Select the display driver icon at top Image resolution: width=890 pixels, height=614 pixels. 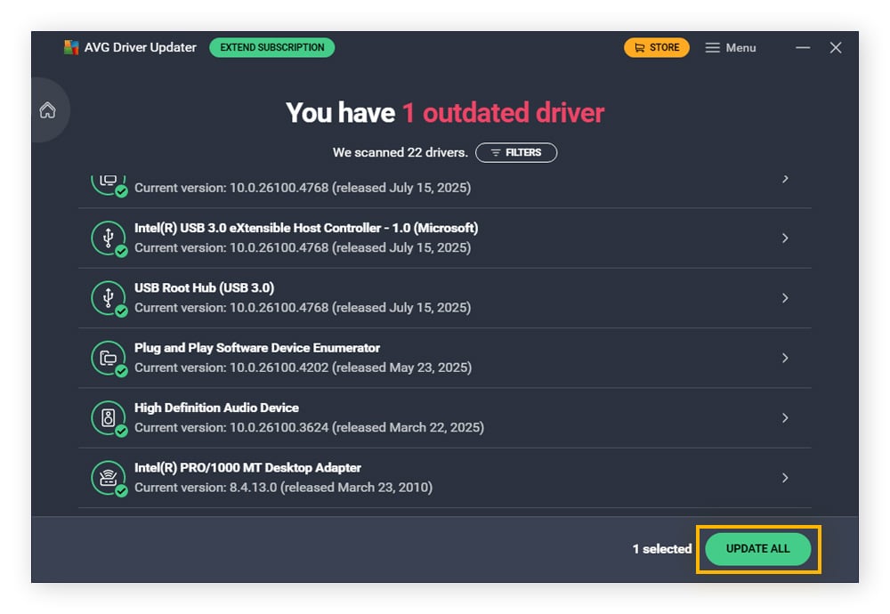110,178
